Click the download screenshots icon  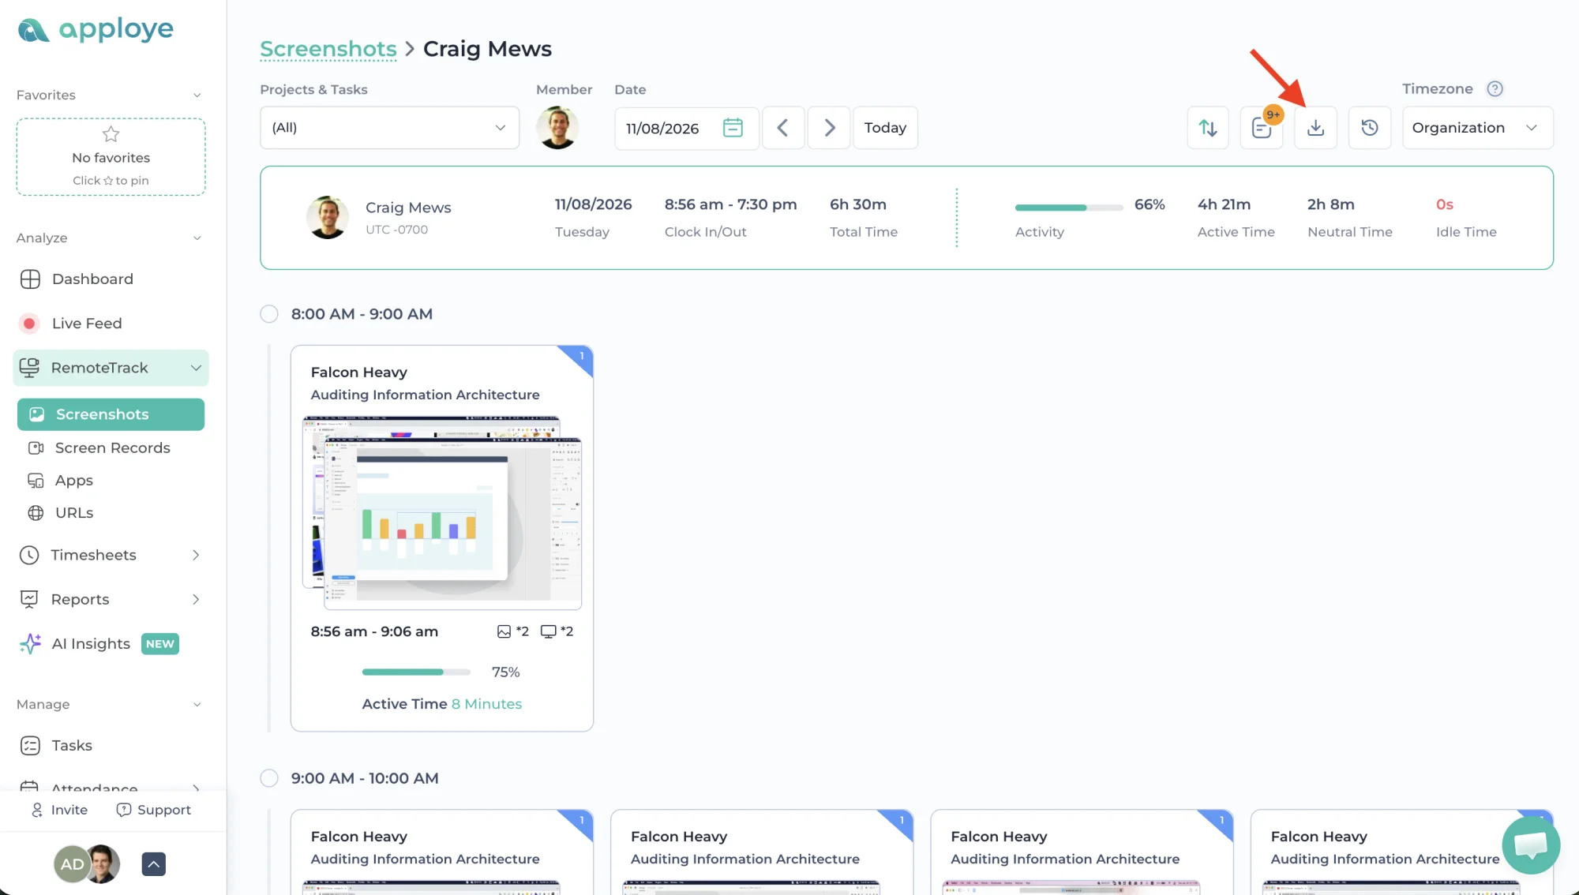pyautogui.click(x=1315, y=128)
